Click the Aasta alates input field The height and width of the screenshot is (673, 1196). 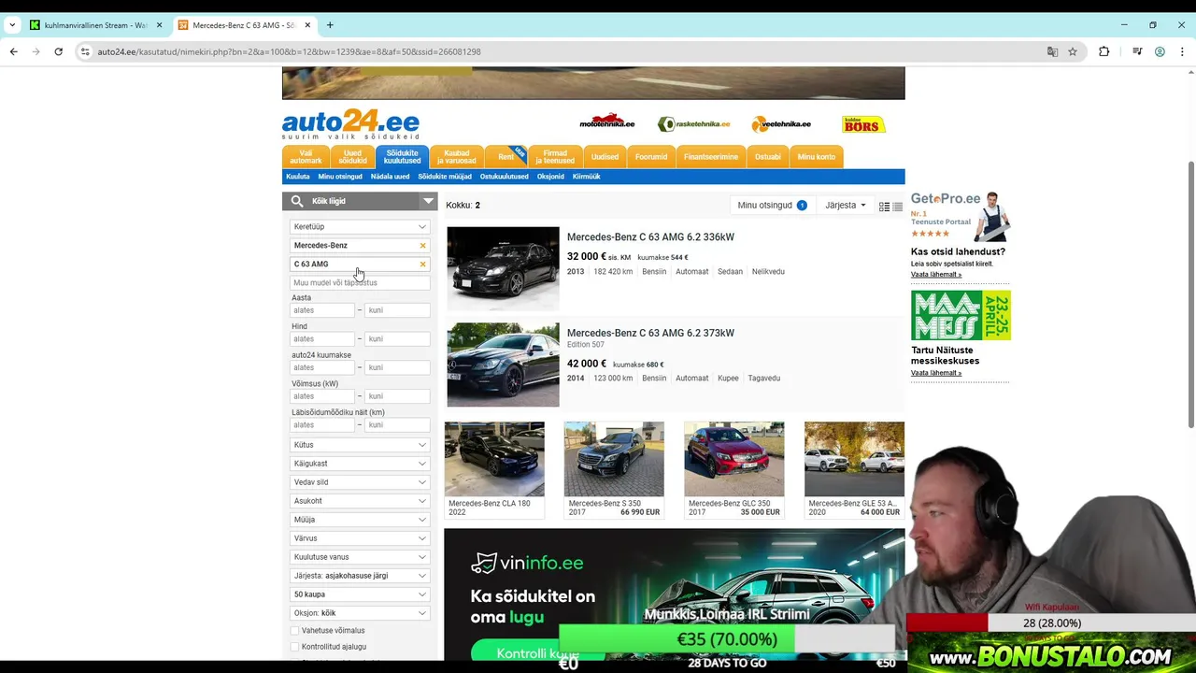pyautogui.click(x=322, y=310)
